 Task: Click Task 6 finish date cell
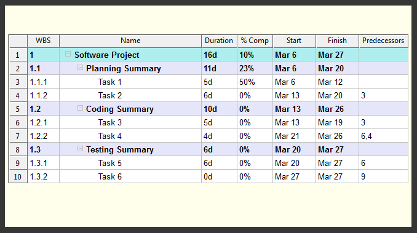click(337, 176)
